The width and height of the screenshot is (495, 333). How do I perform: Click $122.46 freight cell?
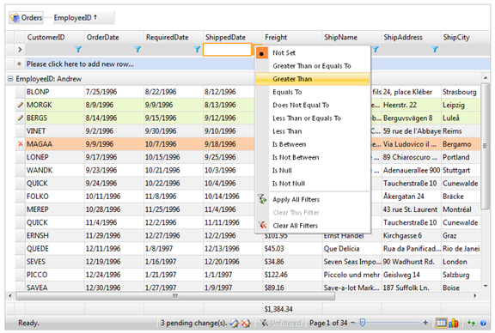click(x=292, y=275)
